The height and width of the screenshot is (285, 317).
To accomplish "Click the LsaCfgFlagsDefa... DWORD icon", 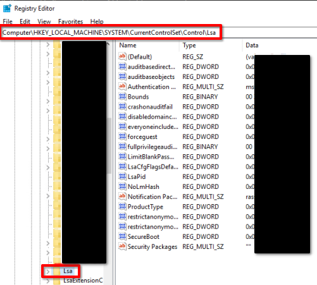I will (x=122, y=166).
